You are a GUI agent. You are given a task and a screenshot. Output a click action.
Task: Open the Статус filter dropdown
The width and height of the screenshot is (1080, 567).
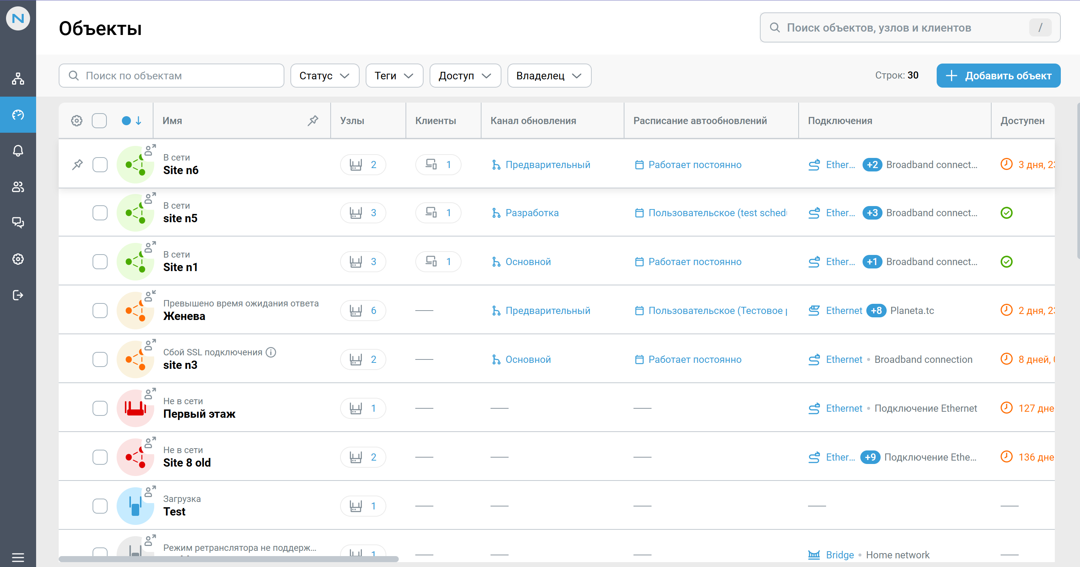coord(325,76)
